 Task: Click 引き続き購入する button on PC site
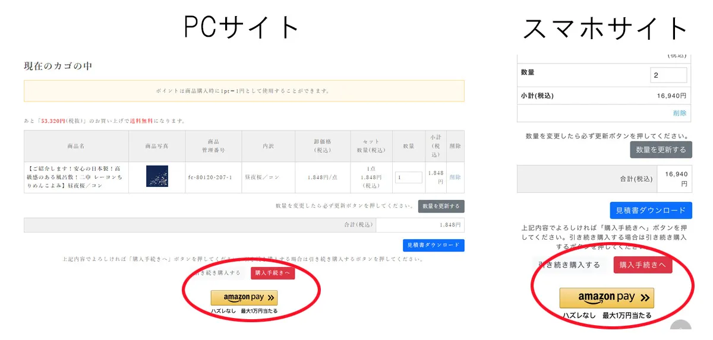point(217,273)
